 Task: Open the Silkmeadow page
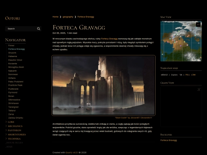14,100
